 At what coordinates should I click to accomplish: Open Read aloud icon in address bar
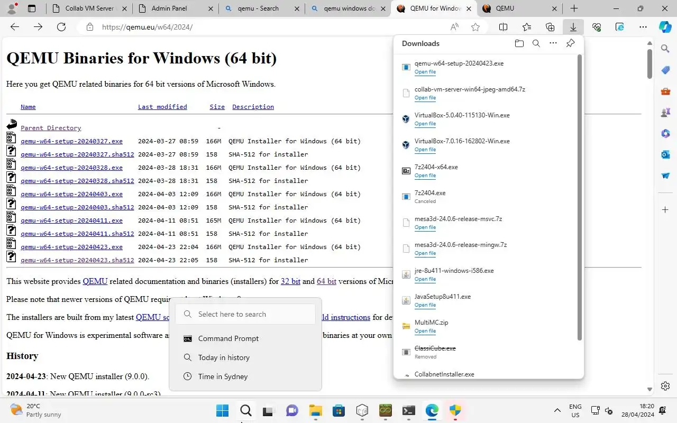pyautogui.click(x=454, y=27)
